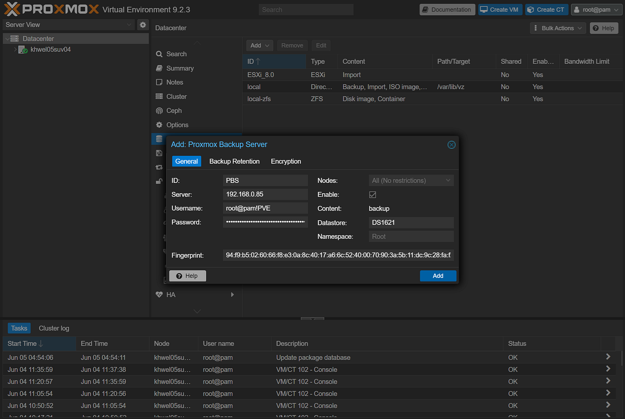Click the ID field containing PBS
Image resolution: width=625 pixels, height=419 pixels.
click(x=265, y=181)
